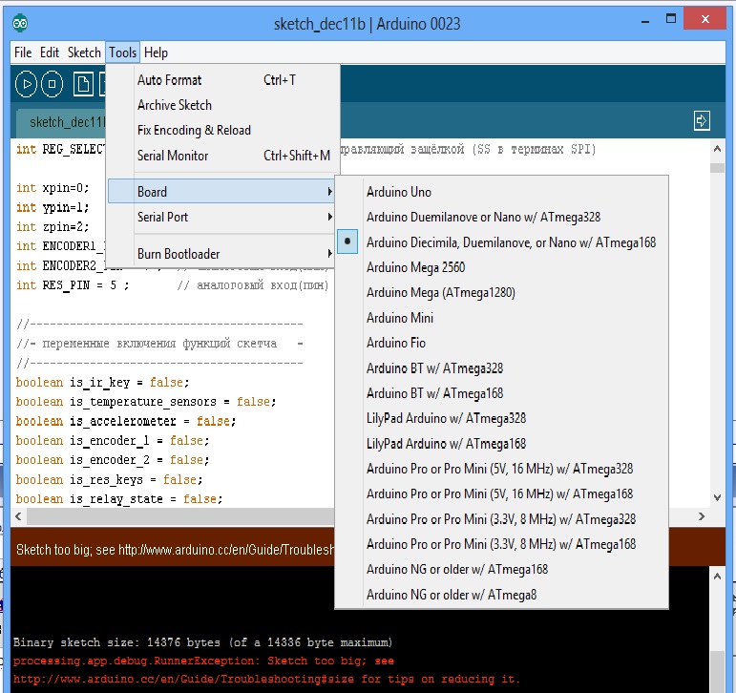Expand the Burn Bootloader submenu
The width and height of the screenshot is (736, 693).
pyautogui.click(x=221, y=254)
